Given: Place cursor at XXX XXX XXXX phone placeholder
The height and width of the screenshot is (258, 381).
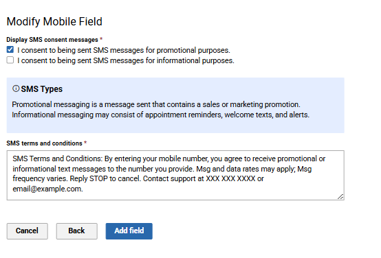Looking at the screenshot, I should tap(230, 178).
